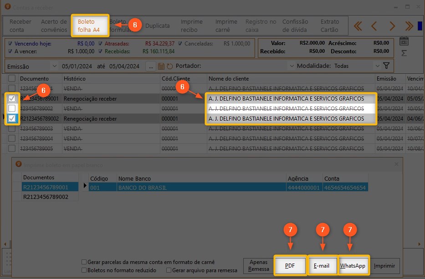Select Boleto folha A4 toolbar option

point(90,26)
